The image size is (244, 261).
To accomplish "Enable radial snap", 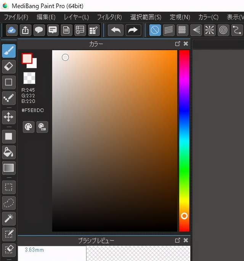I will [210, 30].
